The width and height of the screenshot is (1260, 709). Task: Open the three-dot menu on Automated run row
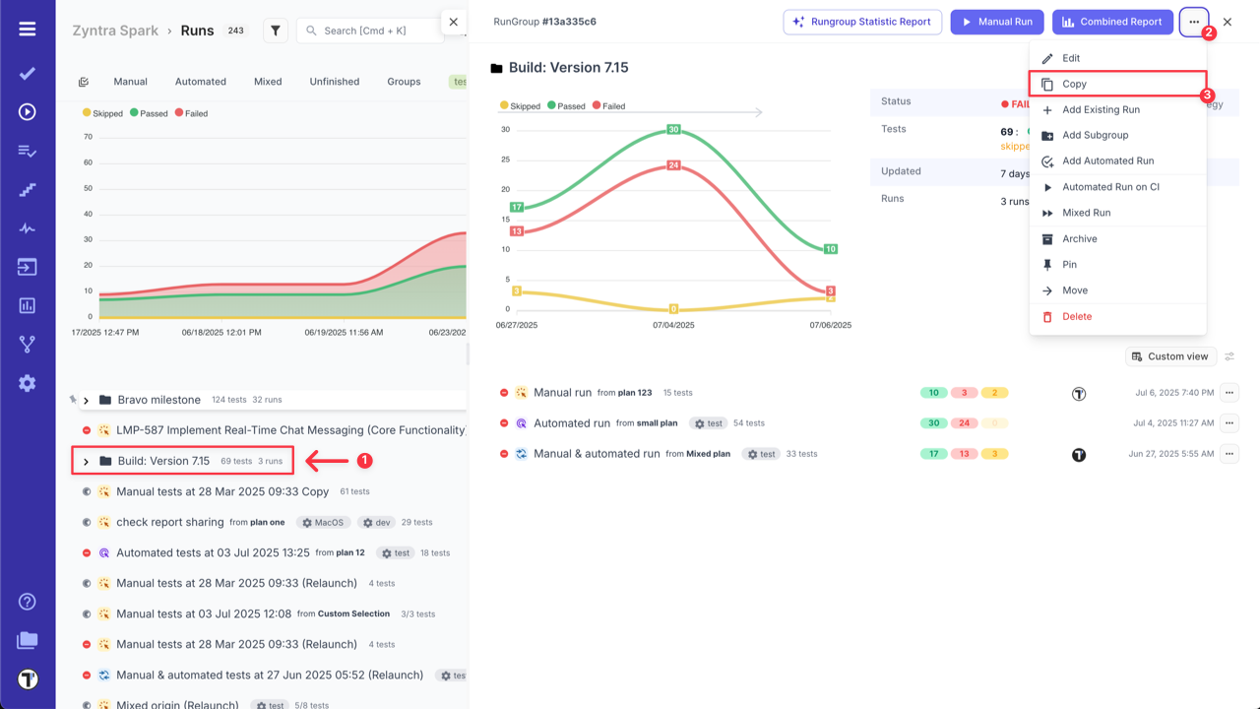pos(1228,422)
